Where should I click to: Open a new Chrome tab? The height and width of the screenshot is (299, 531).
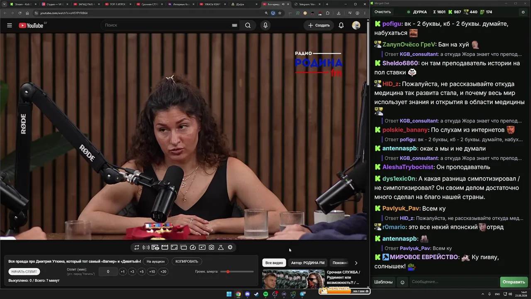point(327,4)
